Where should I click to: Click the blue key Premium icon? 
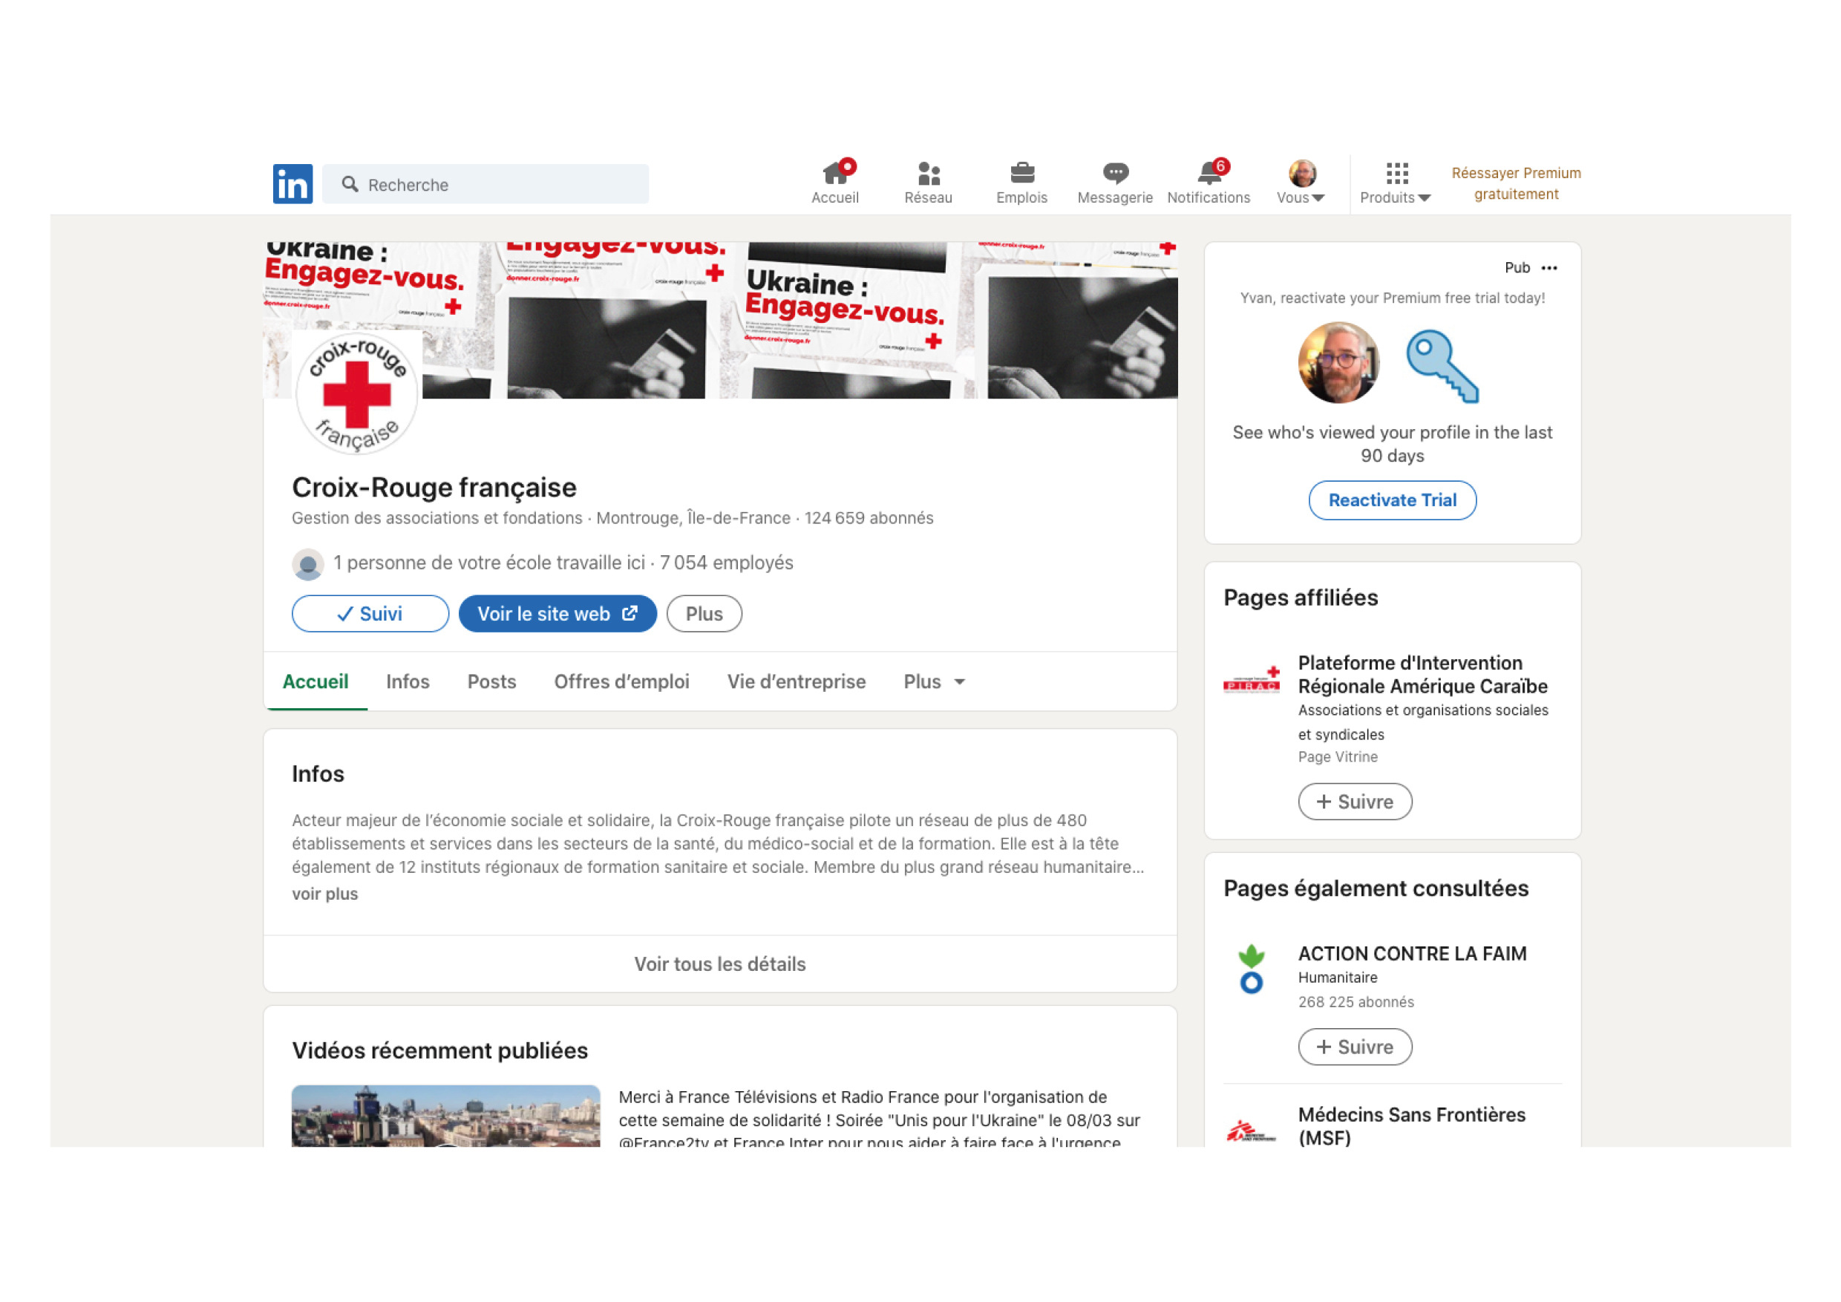1443,366
